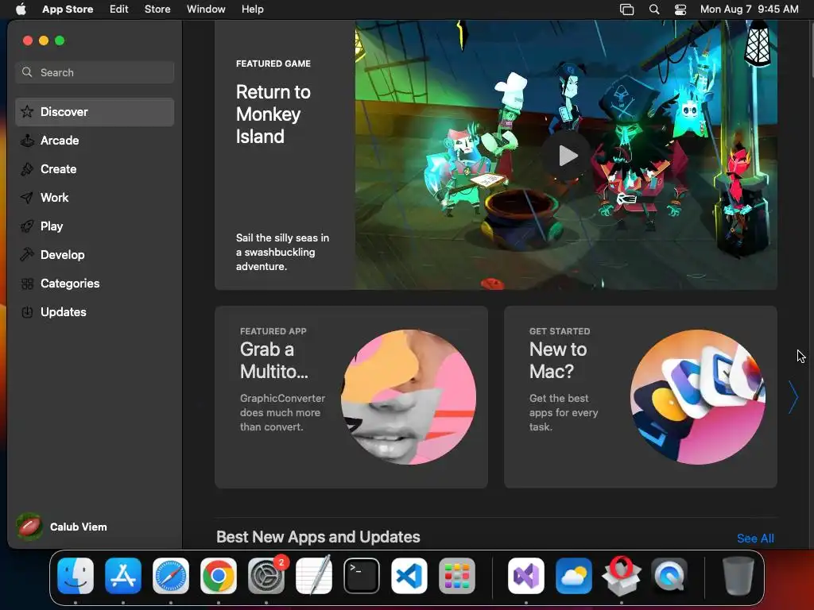Open the Updates section
Screen dimensions: 814x610
point(95,311)
